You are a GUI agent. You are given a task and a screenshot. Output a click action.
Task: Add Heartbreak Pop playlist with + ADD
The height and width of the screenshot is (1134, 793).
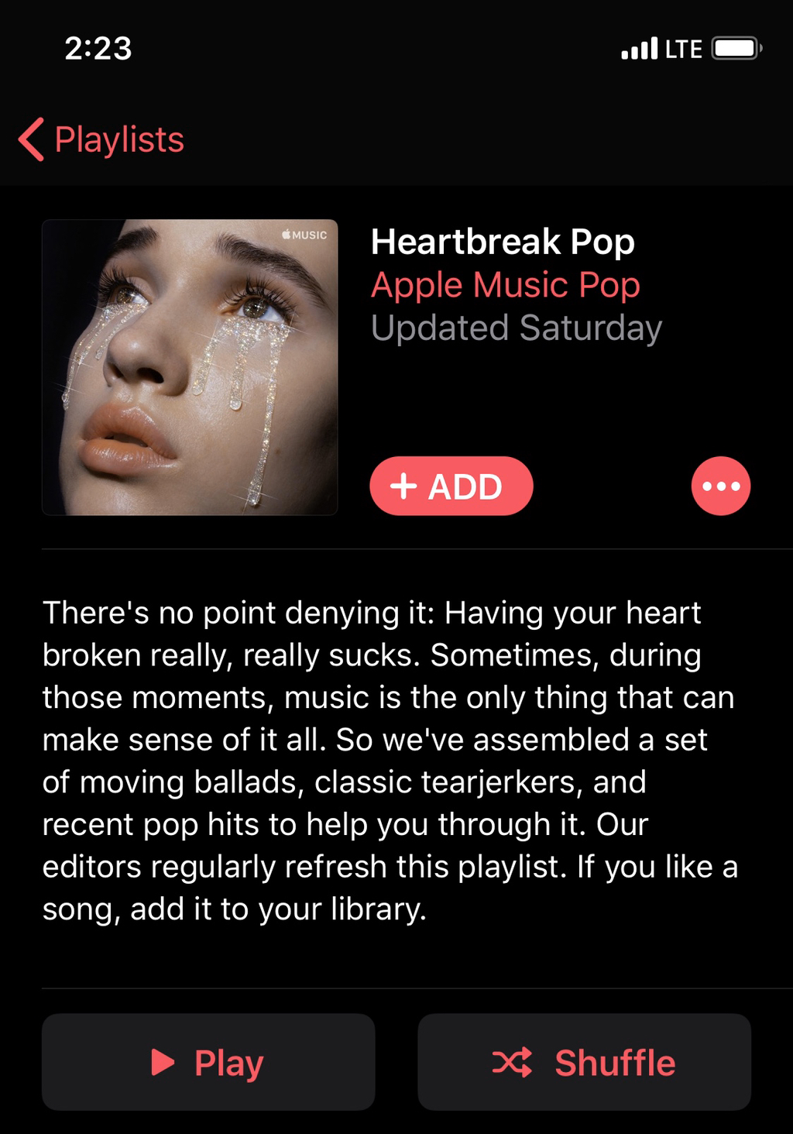pyautogui.click(x=451, y=486)
